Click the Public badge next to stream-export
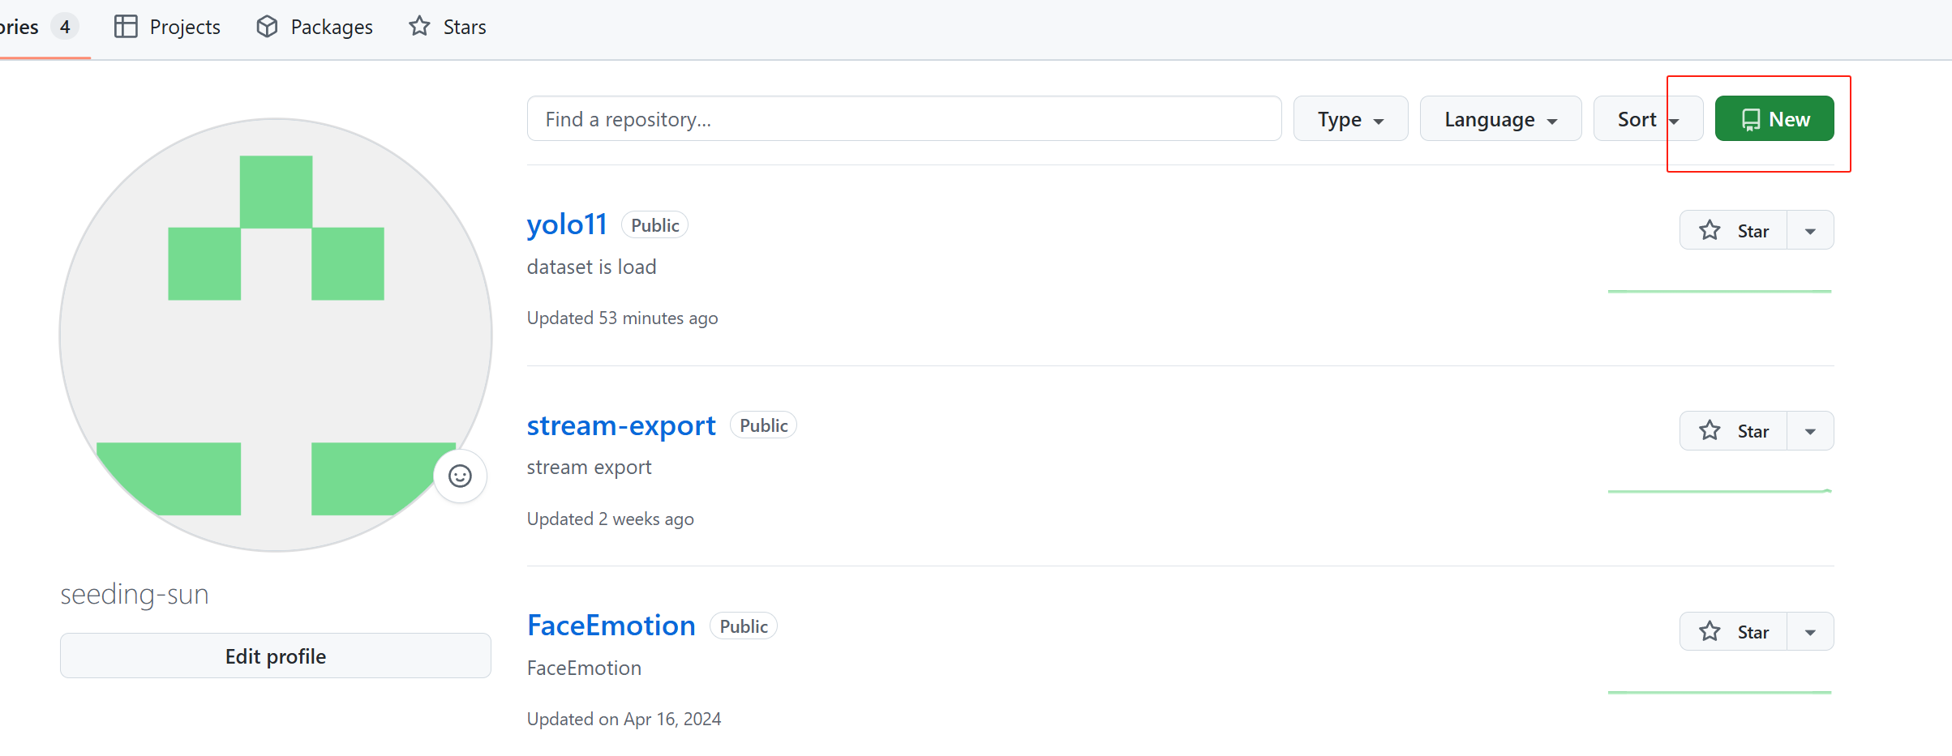 (x=763, y=425)
